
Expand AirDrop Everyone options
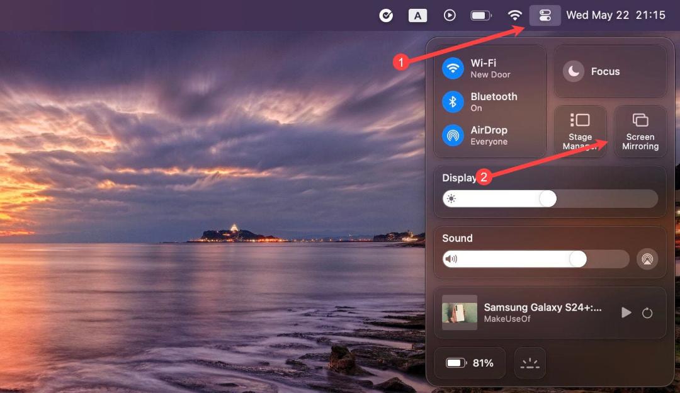click(489, 135)
